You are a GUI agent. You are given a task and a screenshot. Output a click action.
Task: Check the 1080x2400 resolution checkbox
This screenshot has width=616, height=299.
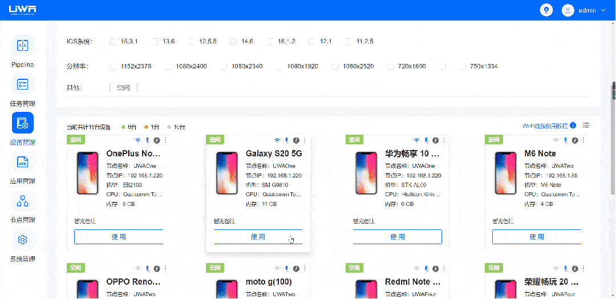168,66
